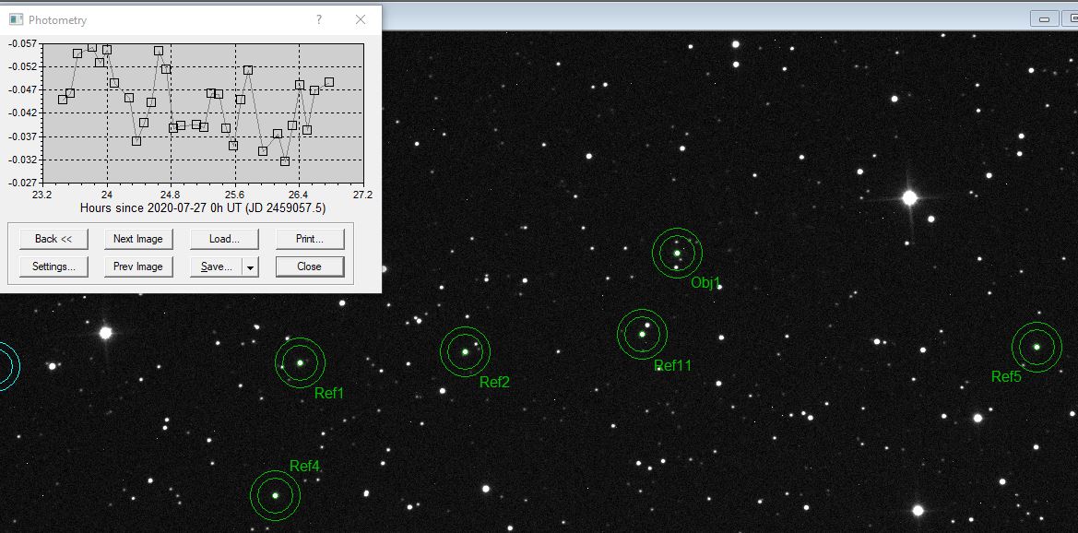Select the Ref1 reference star aperture
This screenshot has width=1078, height=533.
(x=300, y=362)
